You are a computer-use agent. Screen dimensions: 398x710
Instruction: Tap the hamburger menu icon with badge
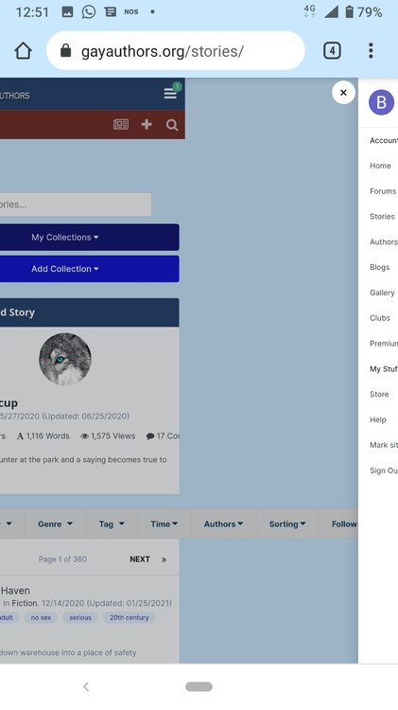(170, 93)
